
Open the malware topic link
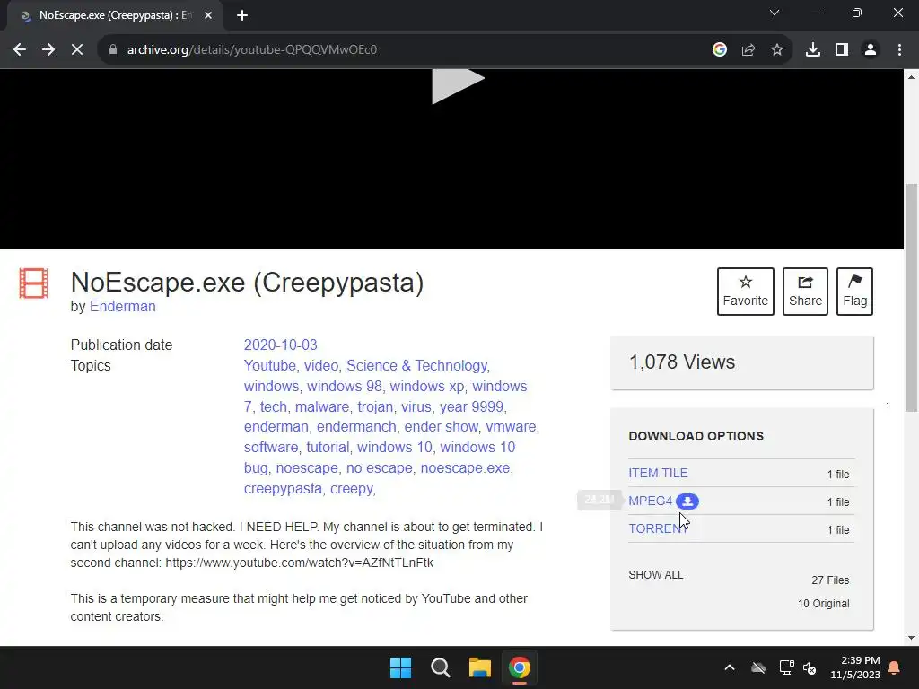click(x=322, y=406)
